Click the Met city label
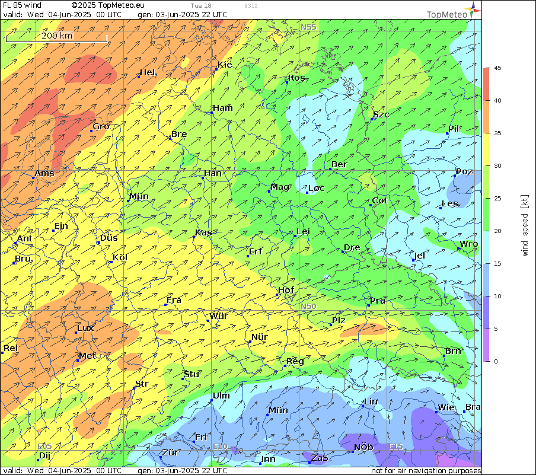 [88, 356]
